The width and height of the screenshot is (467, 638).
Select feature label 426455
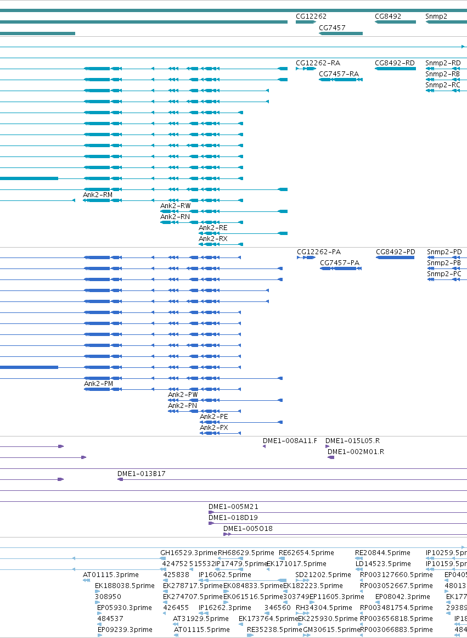176,607
